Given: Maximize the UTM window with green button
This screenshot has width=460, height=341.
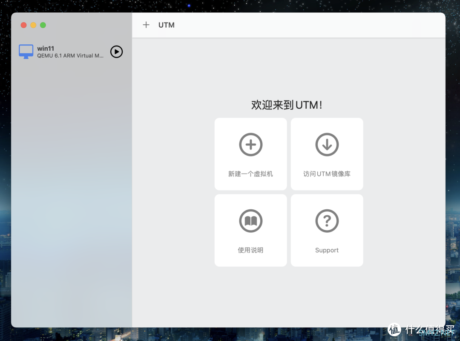Looking at the screenshot, I should 43,25.
